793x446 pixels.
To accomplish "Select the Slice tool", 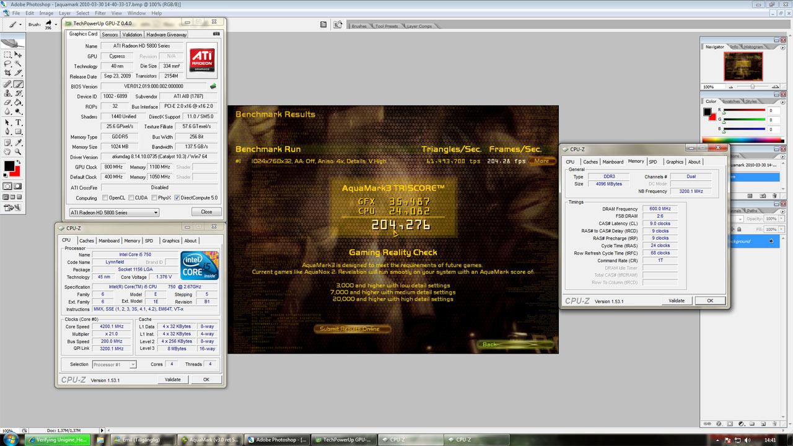I will (x=18, y=72).
